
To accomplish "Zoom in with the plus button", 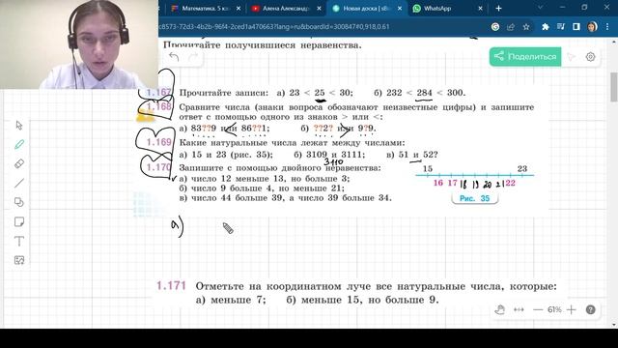I will 571,309.
